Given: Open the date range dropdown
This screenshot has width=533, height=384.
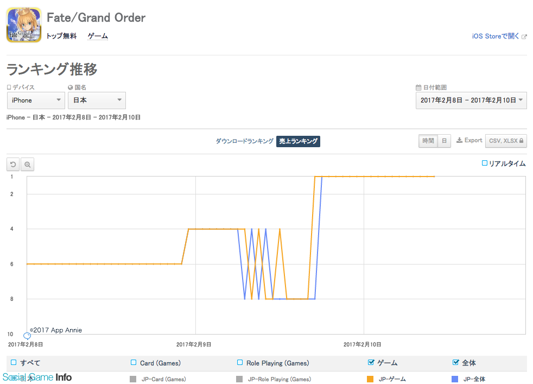Looking at the screenshot, I should [x=471, y=100].
